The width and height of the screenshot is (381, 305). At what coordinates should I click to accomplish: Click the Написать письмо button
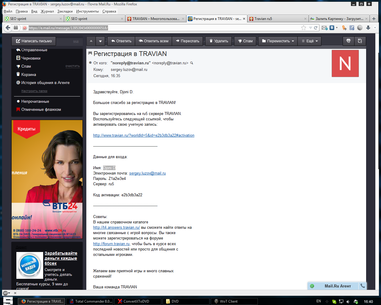point(34,41)
